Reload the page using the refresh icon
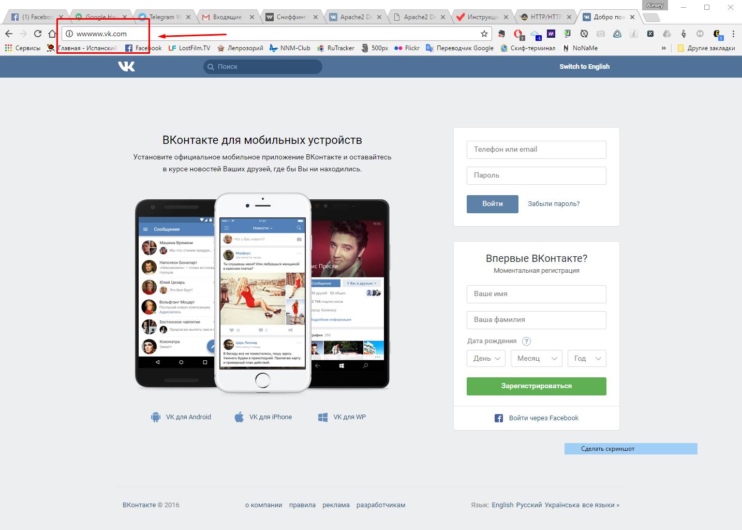This screenshot has width=742, height=530. 38,34
